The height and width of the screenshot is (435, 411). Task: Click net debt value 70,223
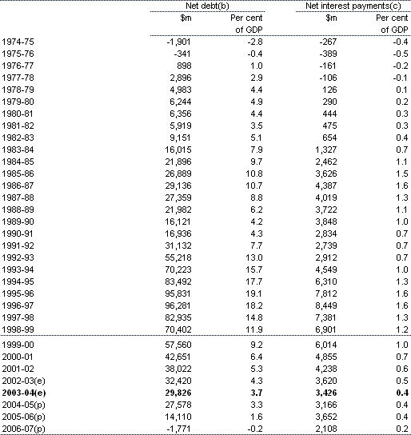[178, 269]
